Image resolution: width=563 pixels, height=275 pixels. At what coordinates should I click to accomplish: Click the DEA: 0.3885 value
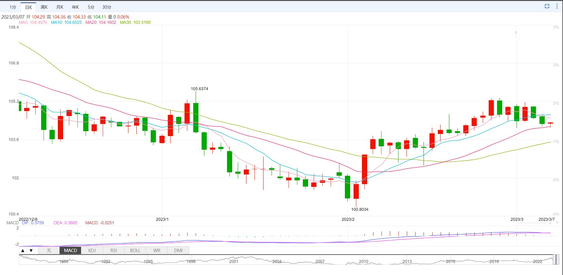coord(66,223)
